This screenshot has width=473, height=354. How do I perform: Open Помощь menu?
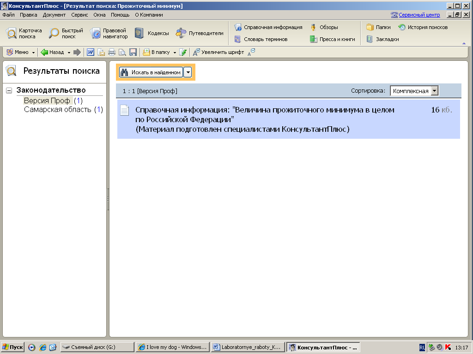tap(120, 15)
